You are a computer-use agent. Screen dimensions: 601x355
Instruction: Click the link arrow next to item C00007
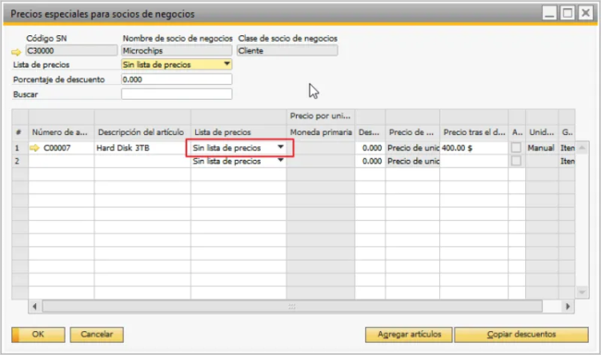(34, 148)
